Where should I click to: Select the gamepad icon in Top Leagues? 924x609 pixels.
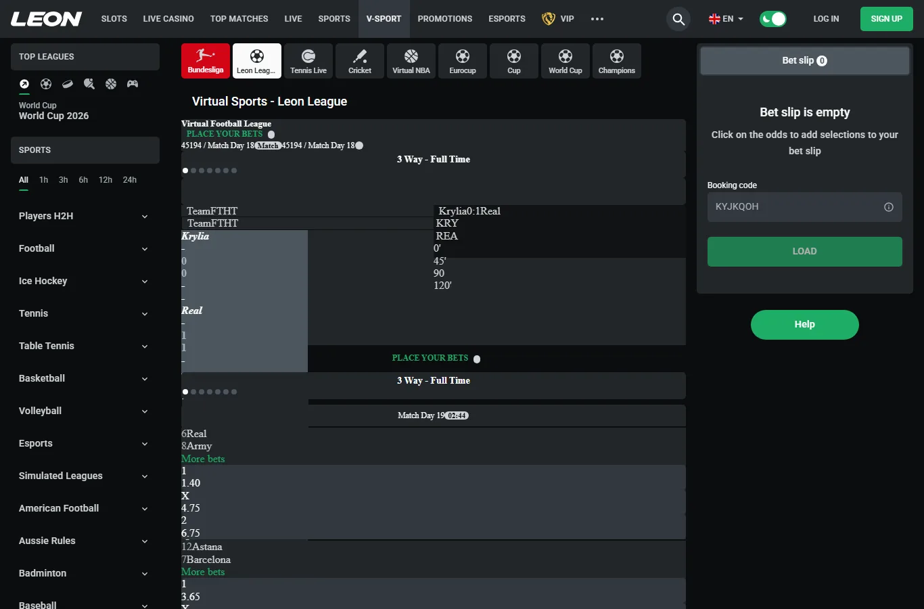click(x=133, y=84)
